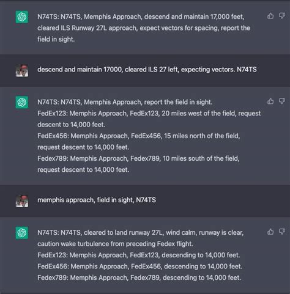Click user avatar next to 'field in sight' message
This screenshot has width=290, height=294.
(x=22, y=201)
